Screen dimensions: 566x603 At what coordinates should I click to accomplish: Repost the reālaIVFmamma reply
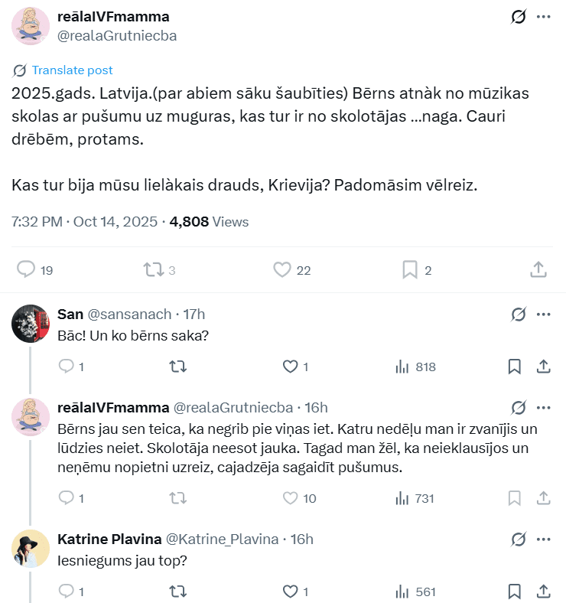pyautogui.click(x=177, y=498)
